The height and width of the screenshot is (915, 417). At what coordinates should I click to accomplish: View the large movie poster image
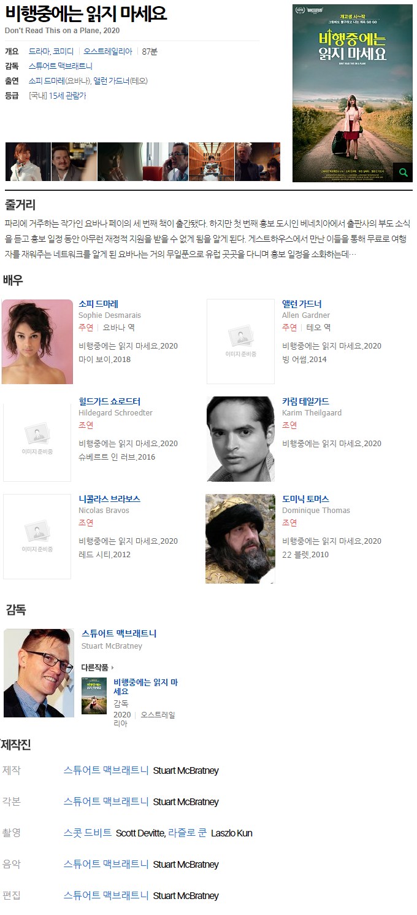click(353, 93)
